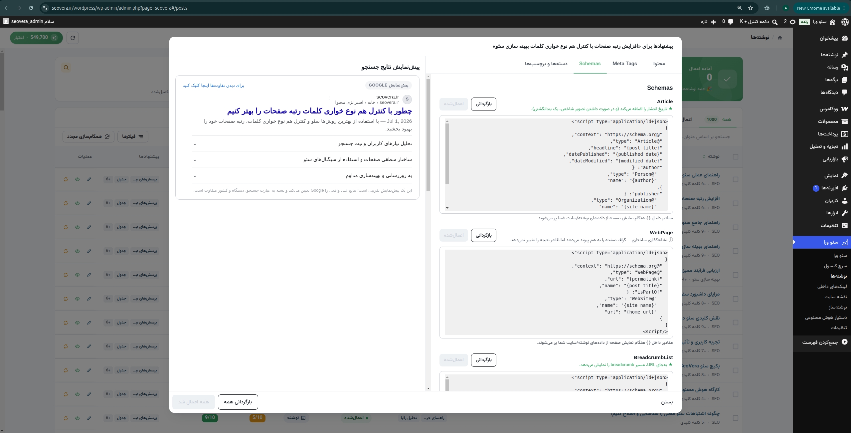Open Users (کاربران) icon in sidebar

click(x=844, y=201)
